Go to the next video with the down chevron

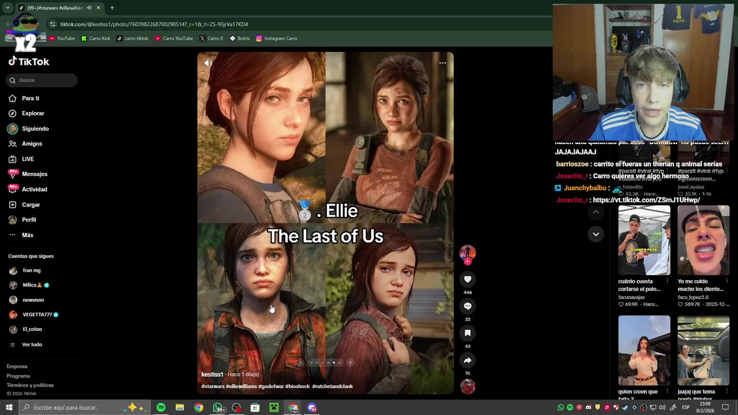[596, 233]
